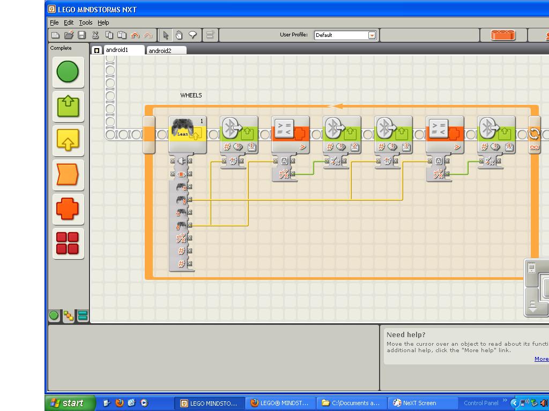Open the Sensor blocks palette (yellow arrow)
Screen dimensions: 549x411
tap(68, 140)
